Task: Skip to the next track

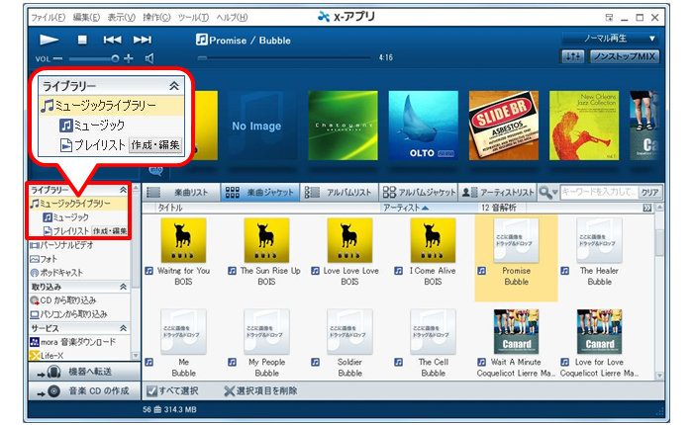Action: (x=143, y=40)
